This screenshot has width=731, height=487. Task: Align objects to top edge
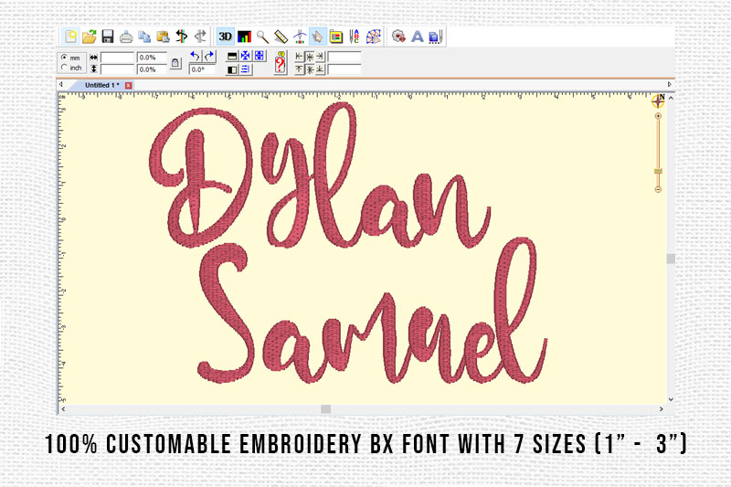[300, 69]
